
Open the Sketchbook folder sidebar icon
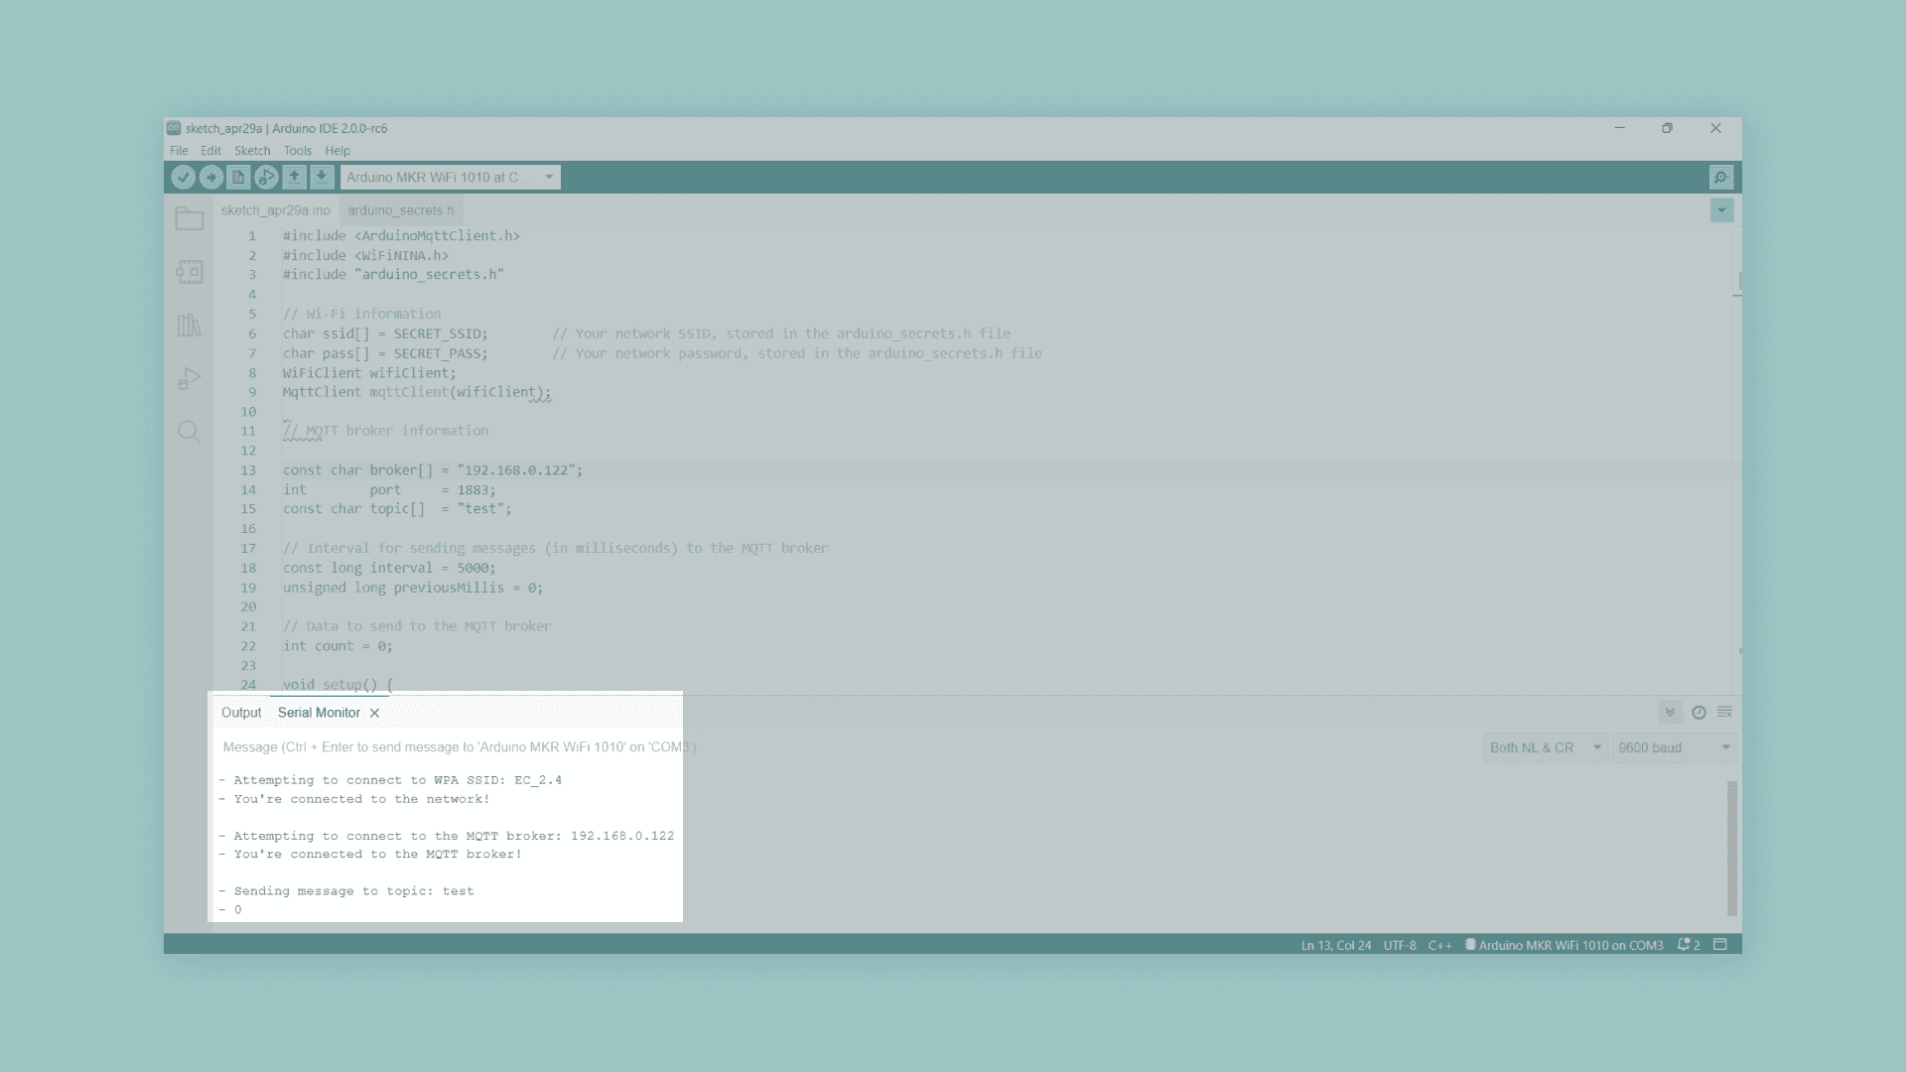[189, 218]
